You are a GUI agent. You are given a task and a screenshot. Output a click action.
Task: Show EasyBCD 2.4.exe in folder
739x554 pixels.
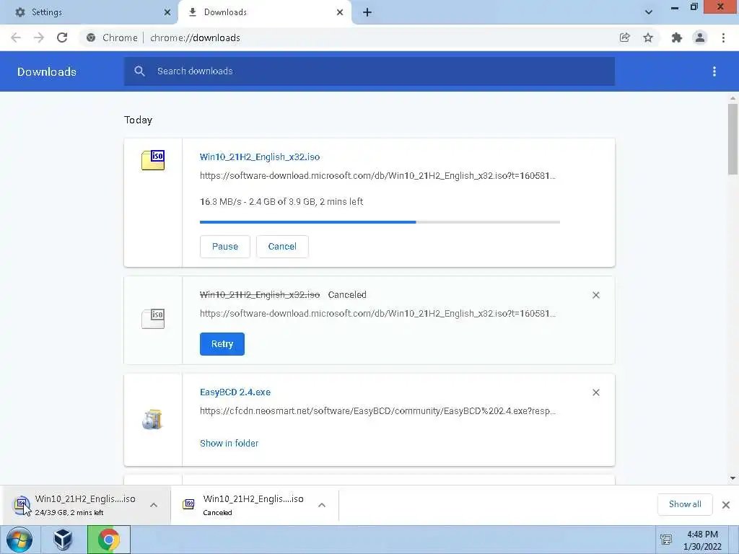pos(229,444)
